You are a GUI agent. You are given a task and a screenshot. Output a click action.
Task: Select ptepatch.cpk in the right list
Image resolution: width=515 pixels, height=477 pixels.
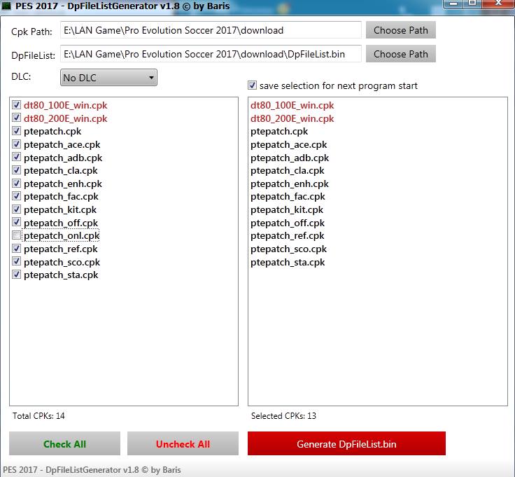point(279,131)
